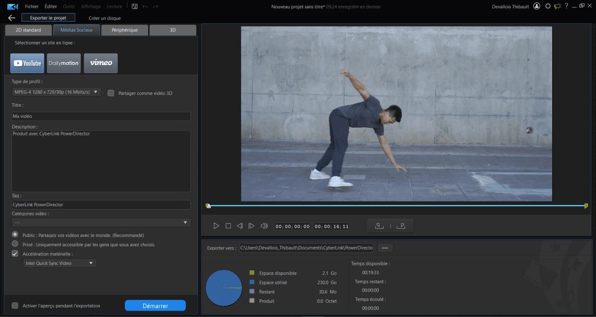This screenshot has width=596, height=317.
Task: Enable Partager comme vidéo 3D checkbox
Action: point(111,93)
